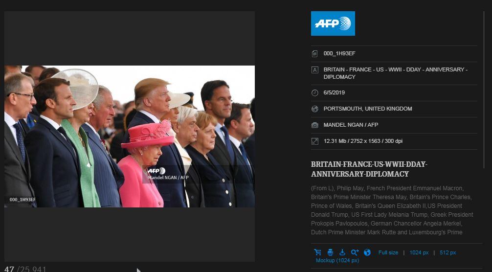Click the details panel scrollbar
This screenshot has width=492, height=272.
click(485, 91)
